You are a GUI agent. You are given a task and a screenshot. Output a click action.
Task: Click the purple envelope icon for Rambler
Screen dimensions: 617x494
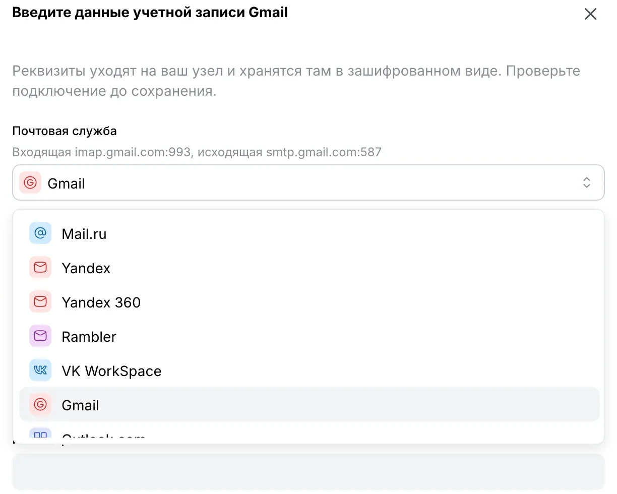coord(40,336)
